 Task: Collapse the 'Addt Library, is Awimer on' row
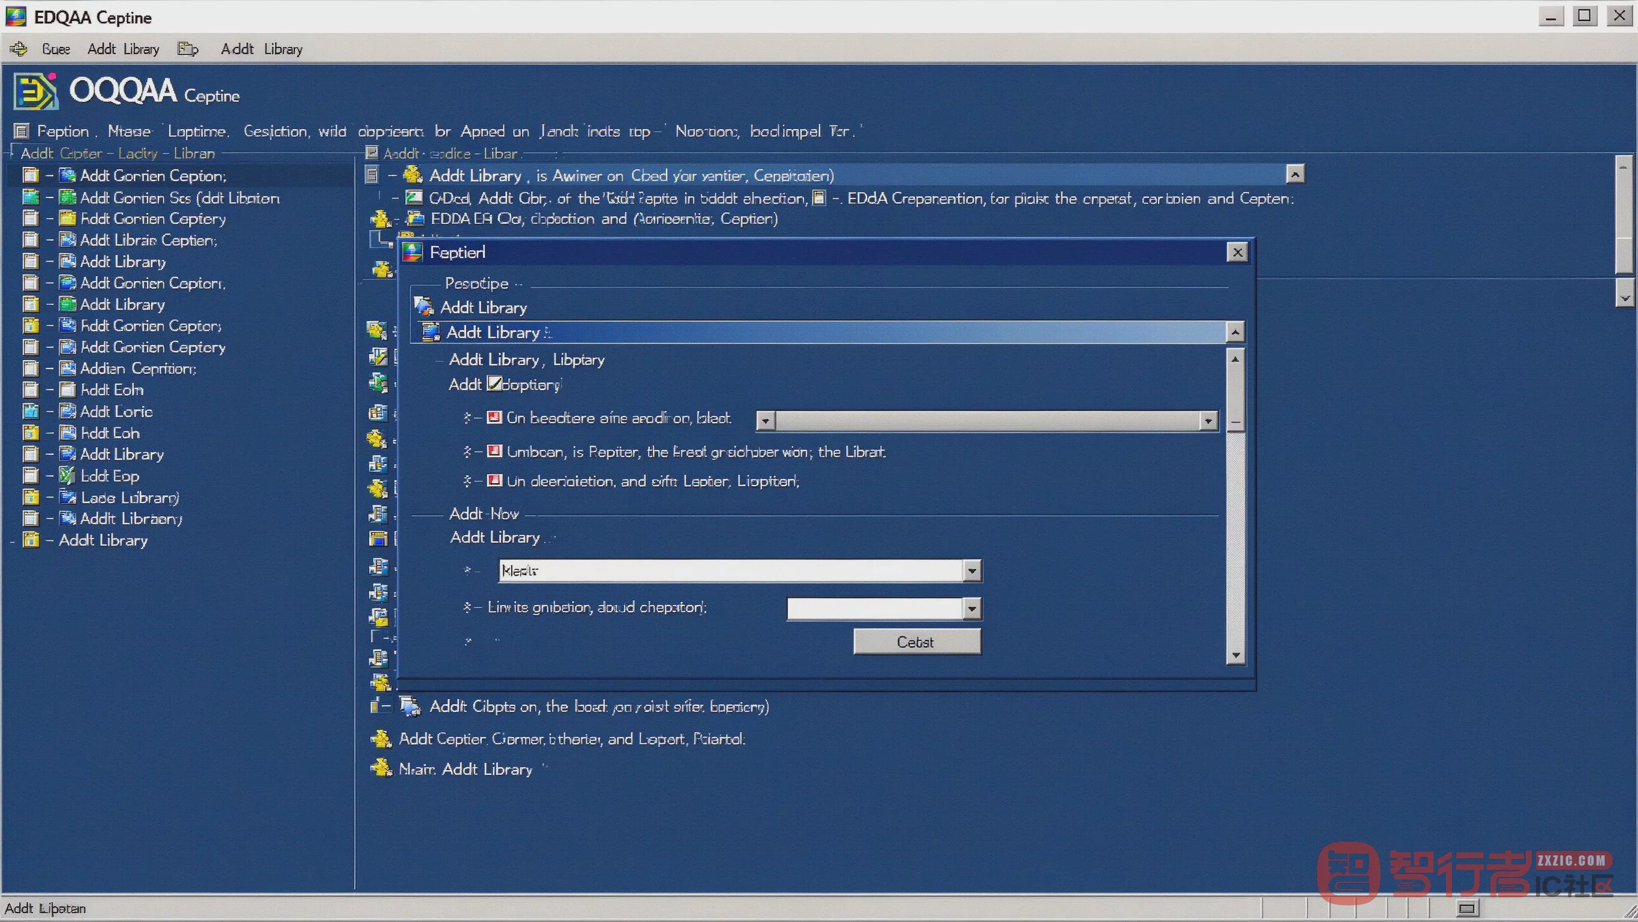[392, 175]
